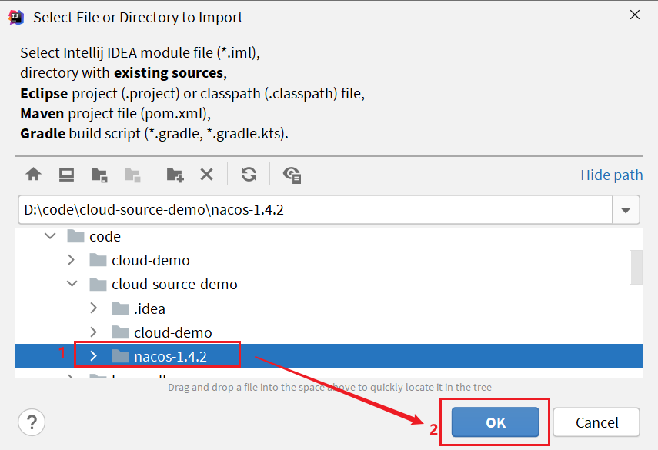
Task: Click the Hide path link
Action: (x=611, y=175)
